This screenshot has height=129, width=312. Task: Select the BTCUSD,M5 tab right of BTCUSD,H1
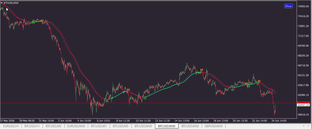(53, 126)
